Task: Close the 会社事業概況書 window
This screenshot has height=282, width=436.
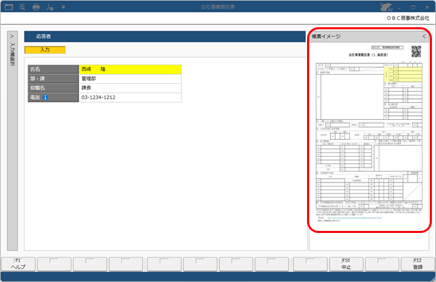Action: tap(427, 7)
